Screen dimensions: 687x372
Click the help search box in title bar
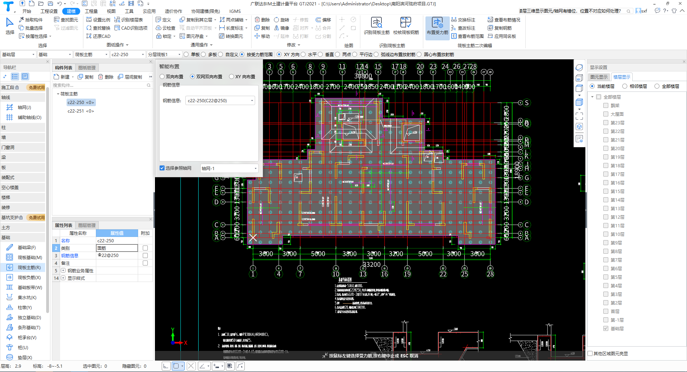click(x=575, y=11)
